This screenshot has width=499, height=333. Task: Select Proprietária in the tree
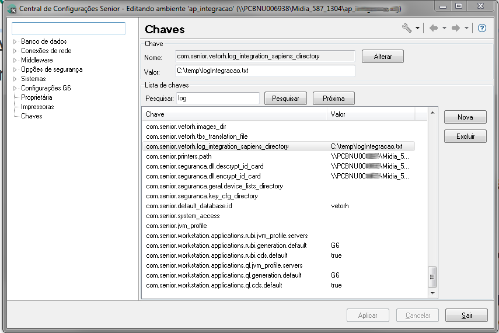[x=37, y=97]
